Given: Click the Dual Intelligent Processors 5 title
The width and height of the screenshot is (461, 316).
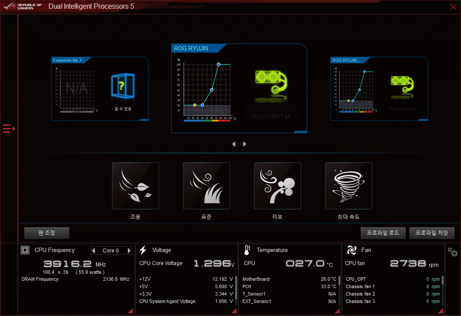Looking at the screenshot, I should 91,7.
